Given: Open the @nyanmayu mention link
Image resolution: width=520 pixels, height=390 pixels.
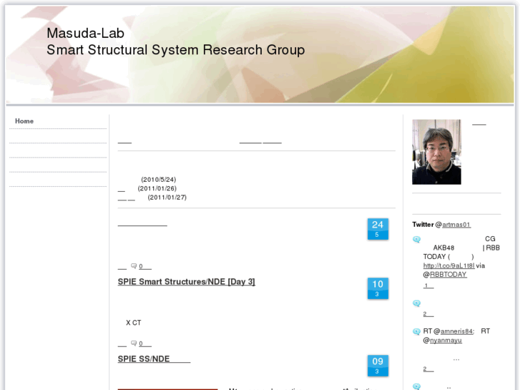Looking at the screenshot, I should click(446, 340).
